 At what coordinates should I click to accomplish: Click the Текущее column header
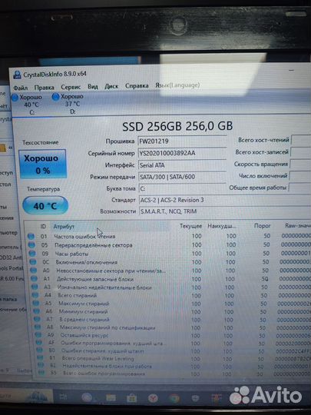(x=190, y=226)
